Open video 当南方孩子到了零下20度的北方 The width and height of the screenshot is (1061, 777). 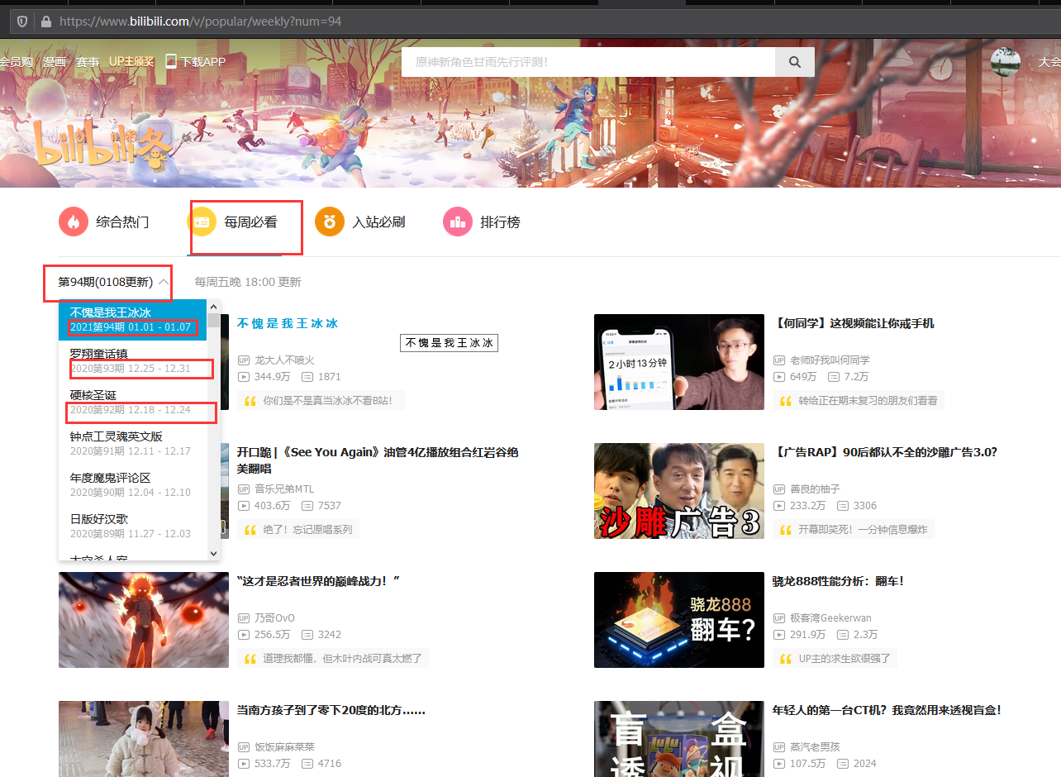click(331, 710)
